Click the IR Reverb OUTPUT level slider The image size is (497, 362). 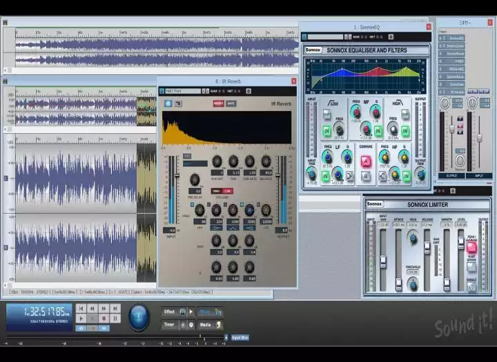278,176
